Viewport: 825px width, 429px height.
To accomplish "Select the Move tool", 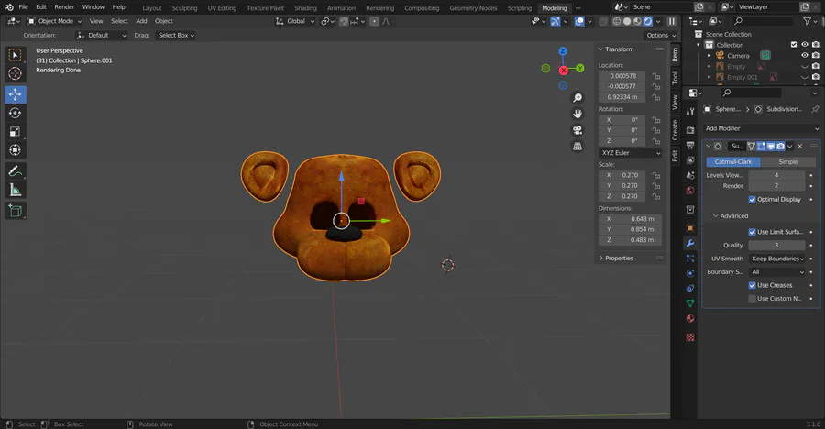I will (x=16, y=94).
